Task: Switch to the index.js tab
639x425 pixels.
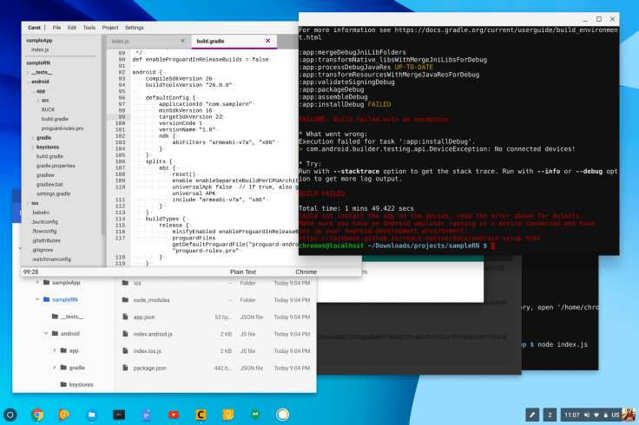Action: coord(122,41)
